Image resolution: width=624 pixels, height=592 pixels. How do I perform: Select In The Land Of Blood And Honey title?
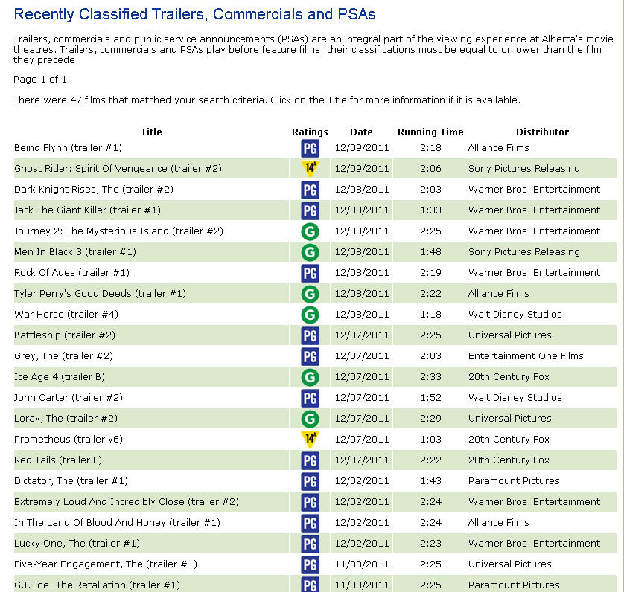pyautogui.click(x=117, y=522)
